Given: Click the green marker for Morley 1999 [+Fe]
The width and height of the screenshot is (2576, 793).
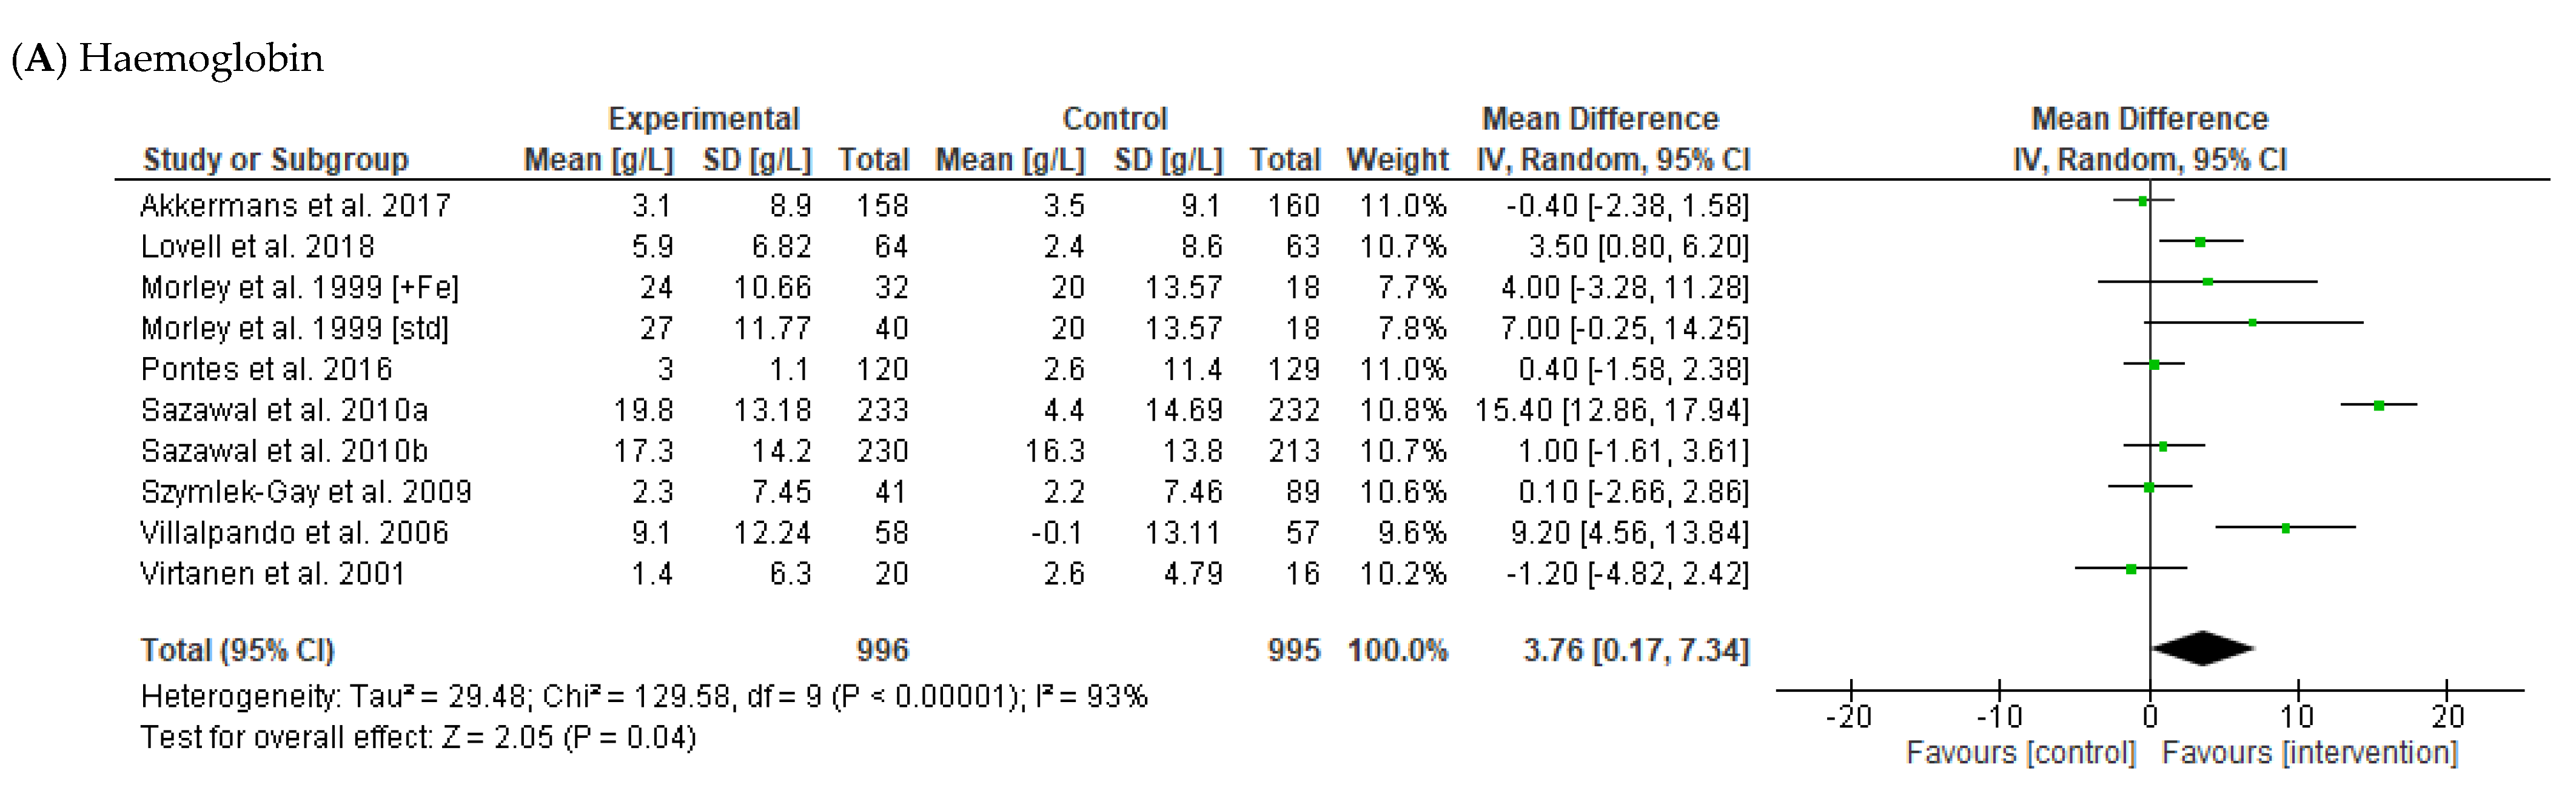Looking at the screenshot, I should (2208, 282).
